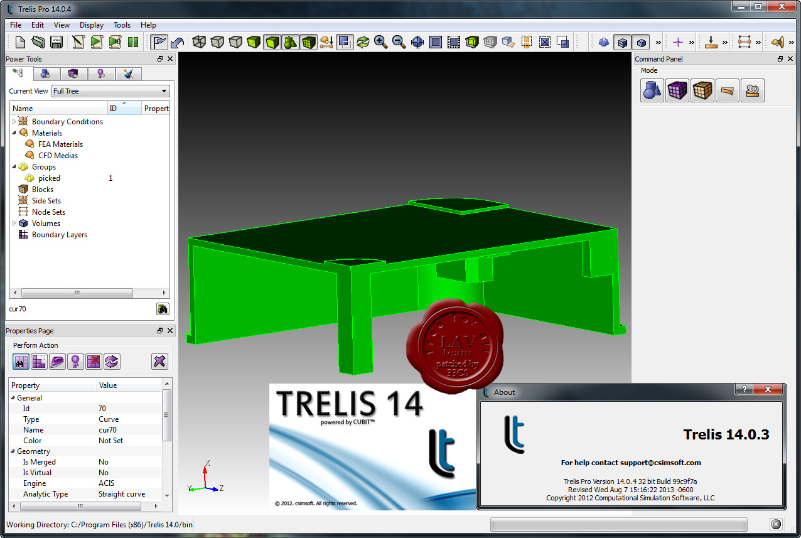Toggle the overlapping squares toolbar button
Viewport: 801px width, 538px height.
click(x=344, y=42)
